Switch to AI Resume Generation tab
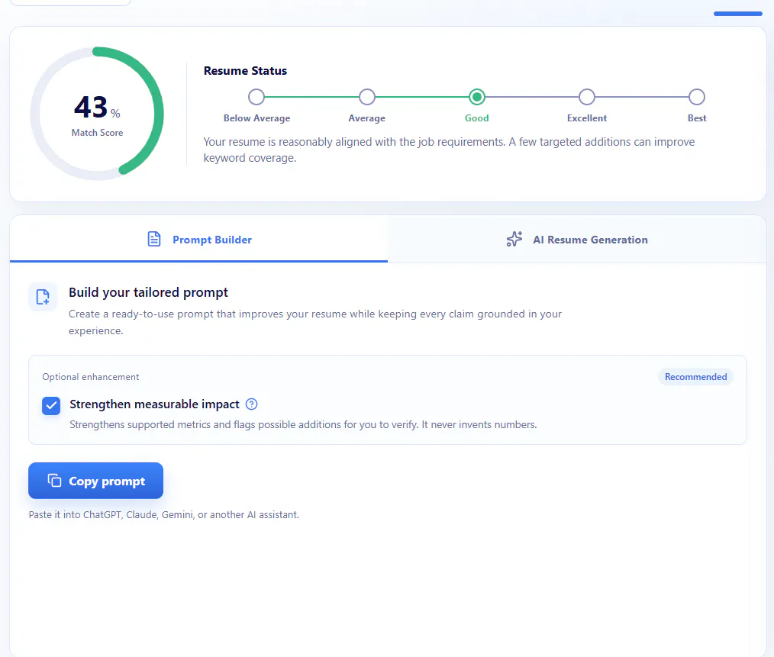 point(576,240)
